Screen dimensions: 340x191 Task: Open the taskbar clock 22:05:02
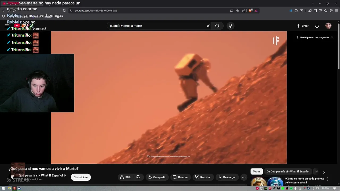326,188
